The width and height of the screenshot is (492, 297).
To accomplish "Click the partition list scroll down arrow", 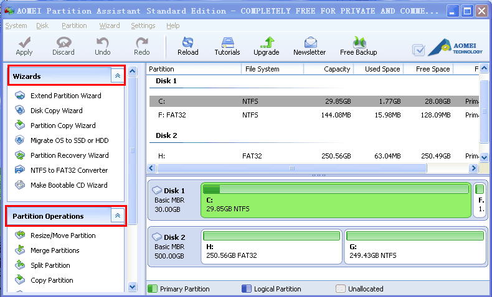I will point(484,157).
